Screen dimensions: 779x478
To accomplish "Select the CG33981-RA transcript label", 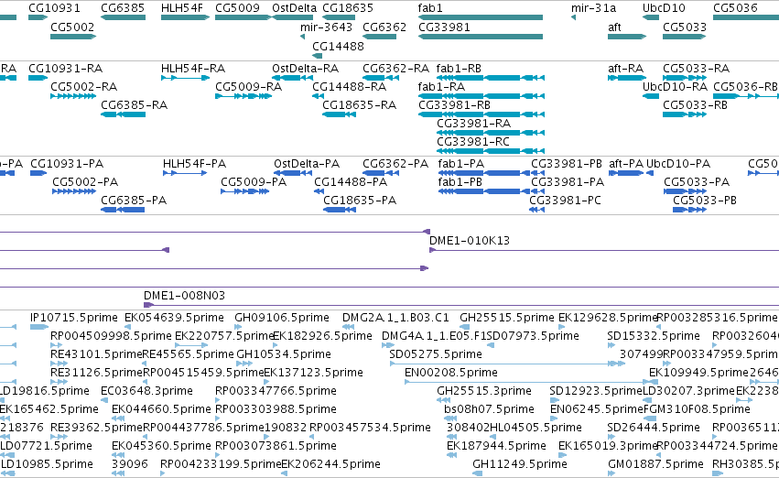I will [x=474, y=124].
